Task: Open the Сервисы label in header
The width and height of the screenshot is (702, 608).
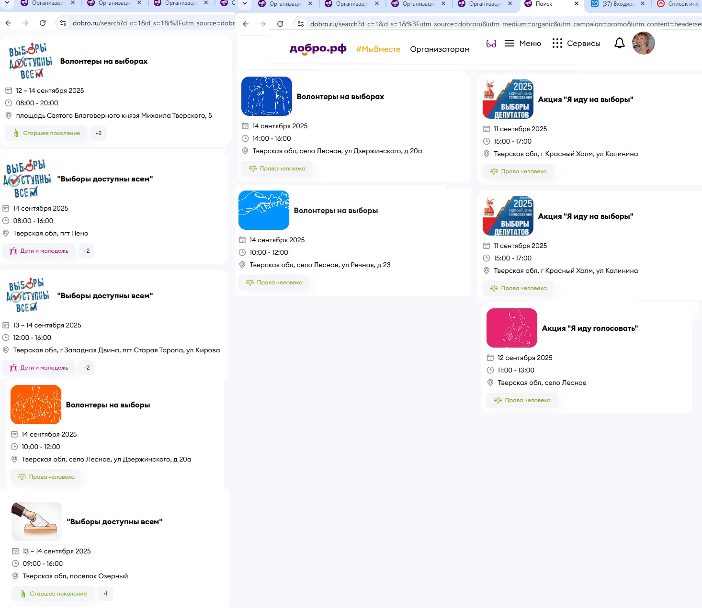Action: [x=584, y=43]
